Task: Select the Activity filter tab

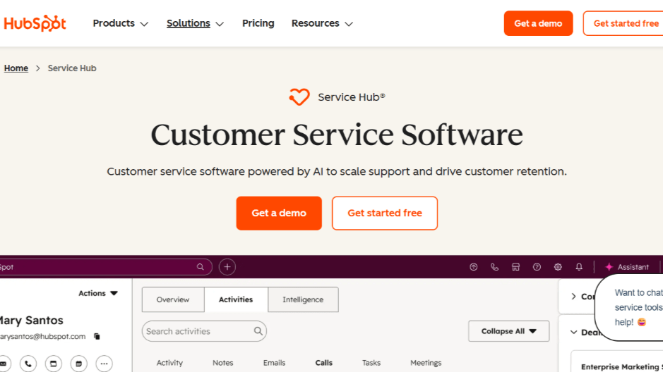Action: pos(169,363)
